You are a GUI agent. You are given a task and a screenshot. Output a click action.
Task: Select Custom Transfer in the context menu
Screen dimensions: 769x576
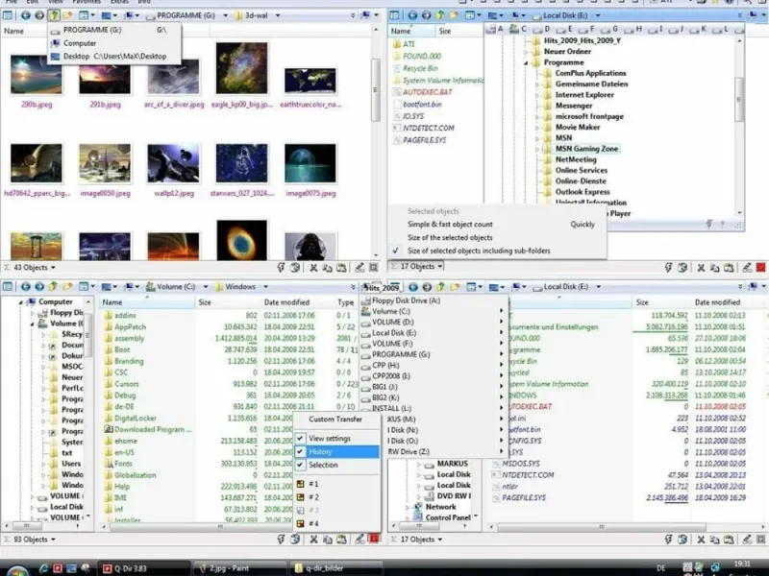point(335,420)
